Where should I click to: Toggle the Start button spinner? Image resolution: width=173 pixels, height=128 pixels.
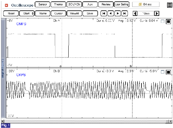[33, 13]
